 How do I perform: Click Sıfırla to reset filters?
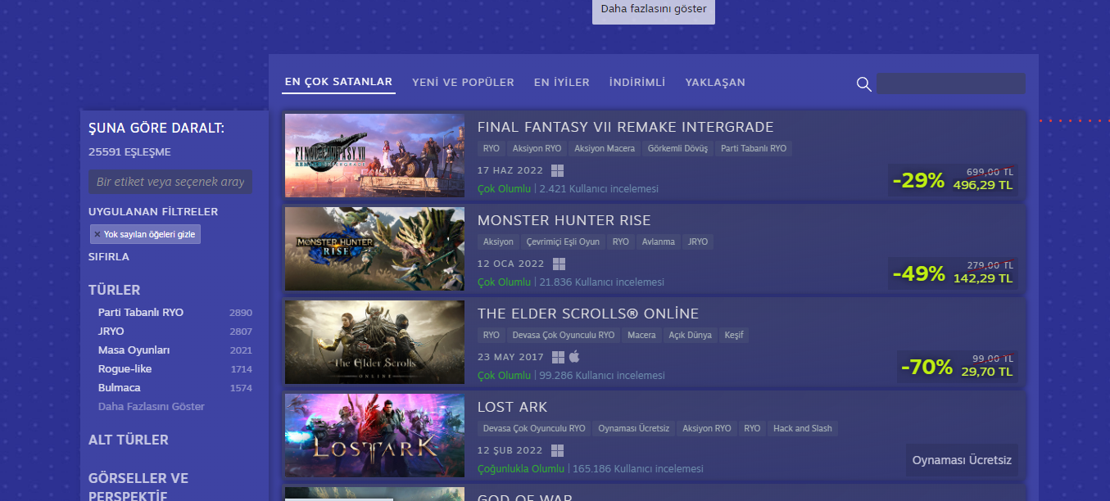click(x=109, y=256)
